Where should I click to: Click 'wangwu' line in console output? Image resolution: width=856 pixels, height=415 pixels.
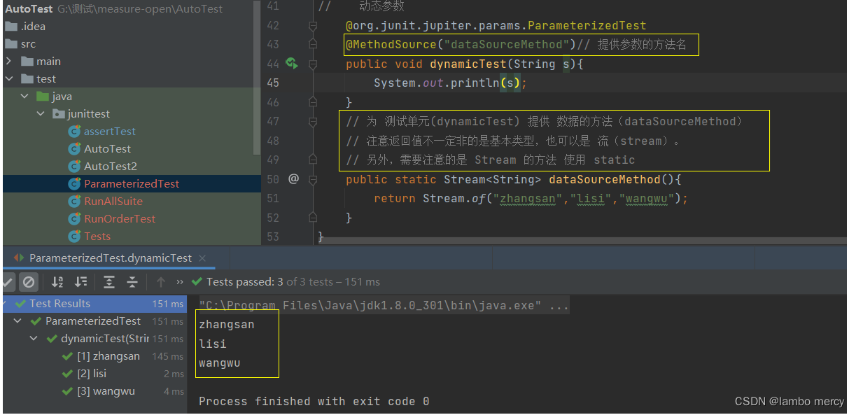tap(220, 363)
